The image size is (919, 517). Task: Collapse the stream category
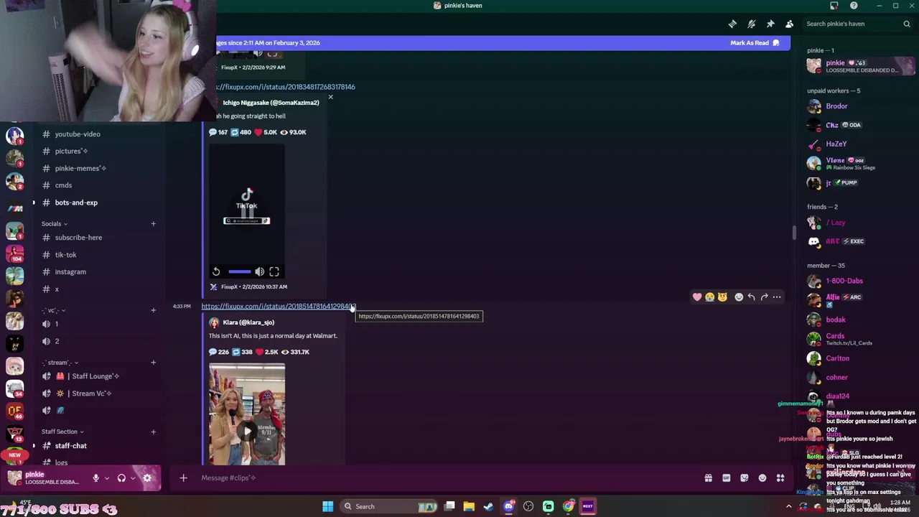click(60, 363)
